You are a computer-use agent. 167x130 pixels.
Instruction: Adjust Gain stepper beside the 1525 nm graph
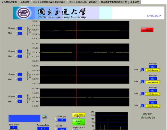point(140,70)
